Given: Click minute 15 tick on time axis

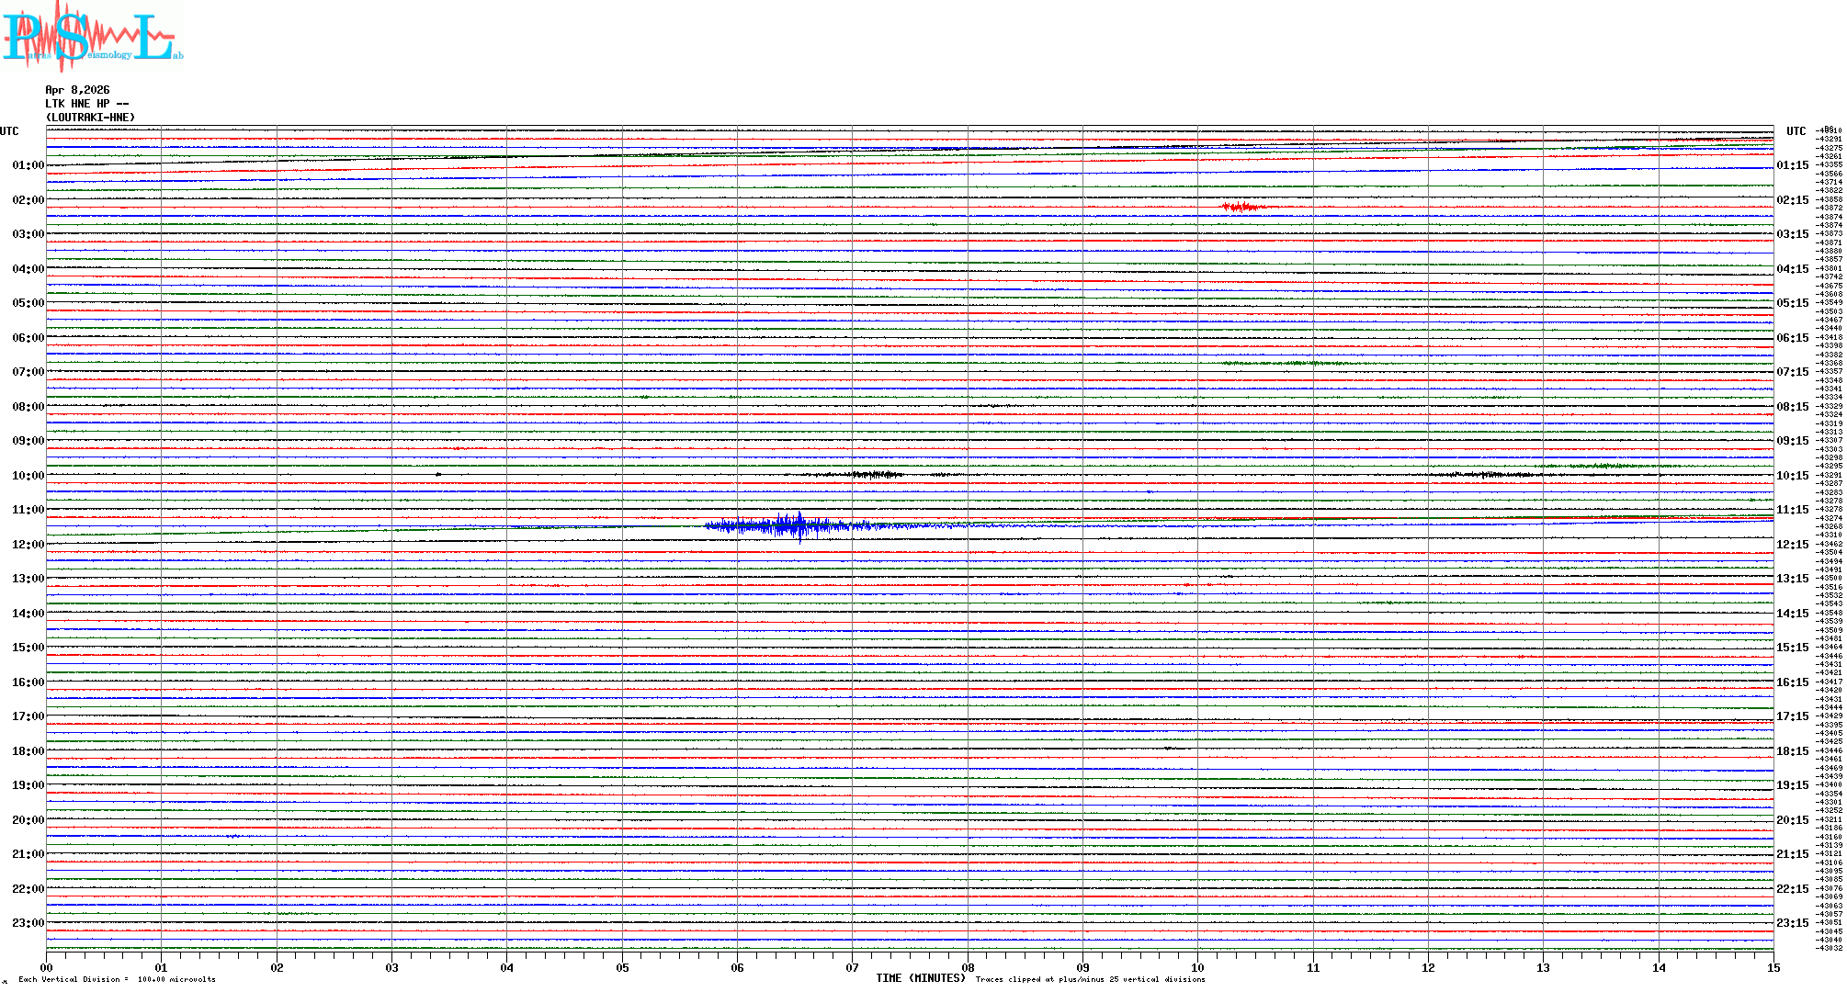Looking at the screenshot, I should [x=1773, y=967].
